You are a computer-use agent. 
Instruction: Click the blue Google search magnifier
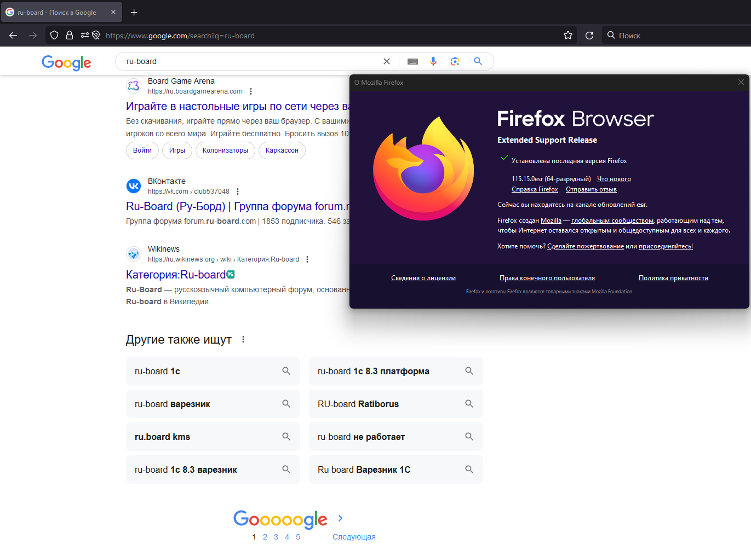(478, 61)
